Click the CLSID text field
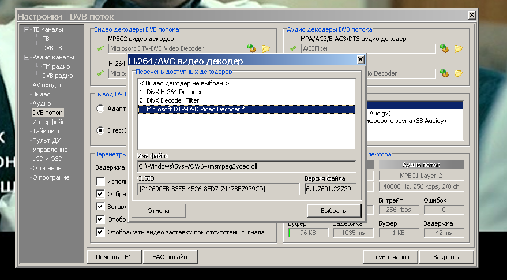This screenshot has height=280, width=507. (218, 189)
